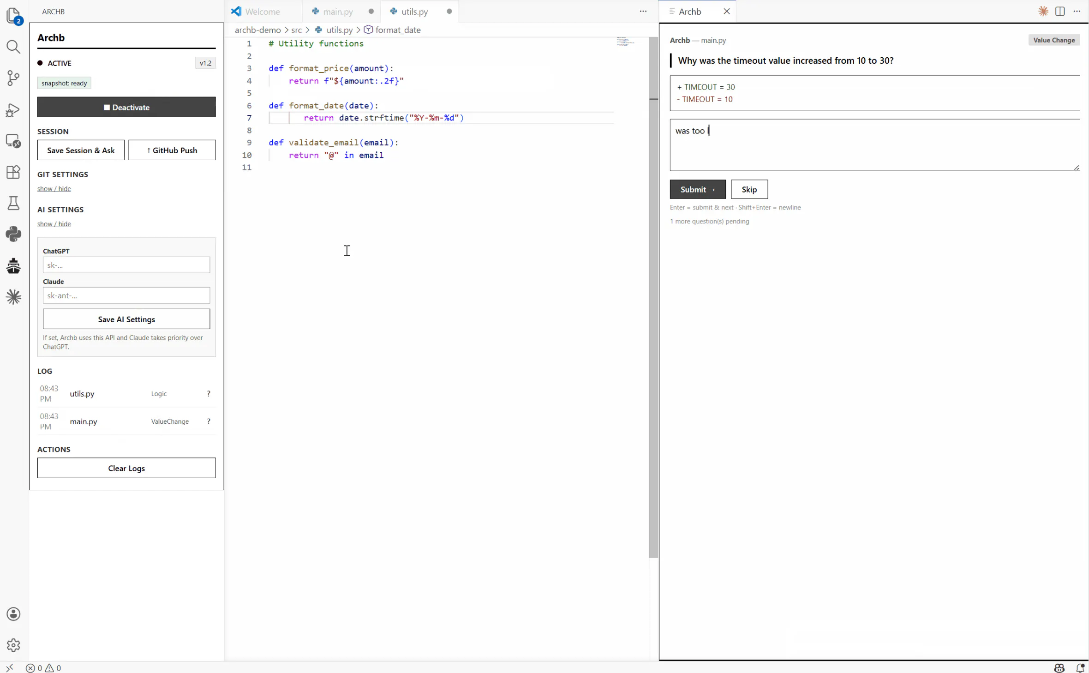Click the GitHub Push button

pyautogui.click(x=172, y=150)
